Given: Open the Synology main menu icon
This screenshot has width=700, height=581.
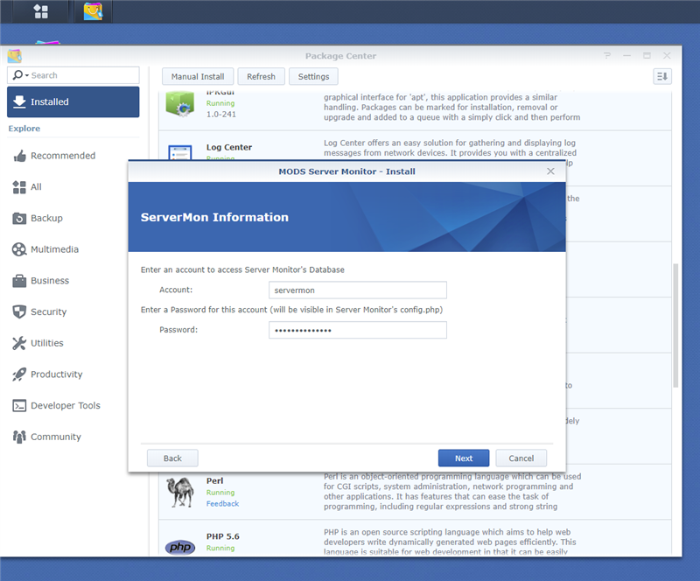Looking at the screenshot, I should 40,11.
